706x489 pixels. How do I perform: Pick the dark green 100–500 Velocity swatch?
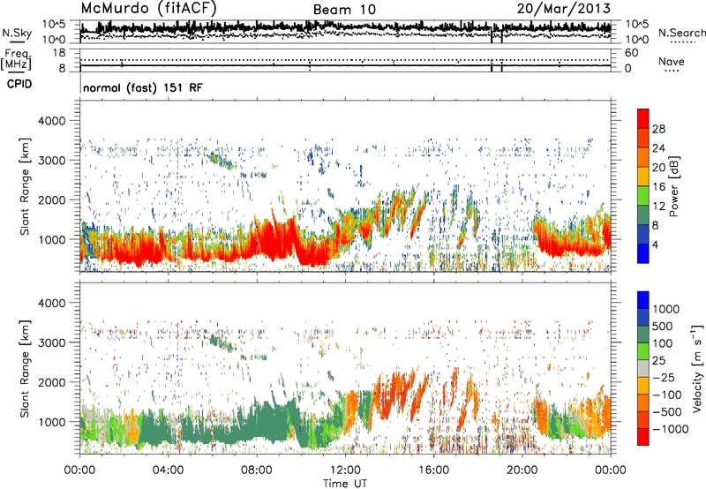pyautogui.click(x=643, y=335)
